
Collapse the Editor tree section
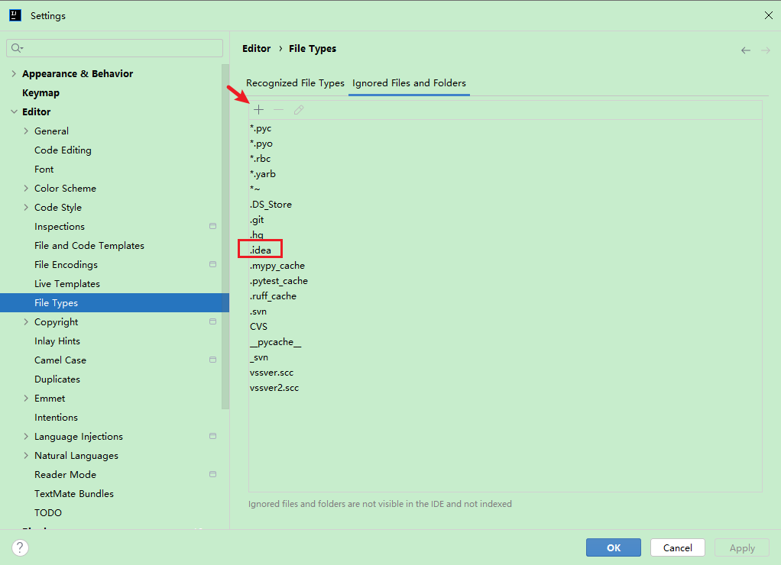(x=14, y=112)
